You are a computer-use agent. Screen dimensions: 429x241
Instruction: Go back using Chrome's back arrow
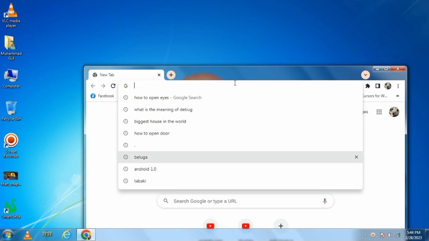click(x=93, y=86)
